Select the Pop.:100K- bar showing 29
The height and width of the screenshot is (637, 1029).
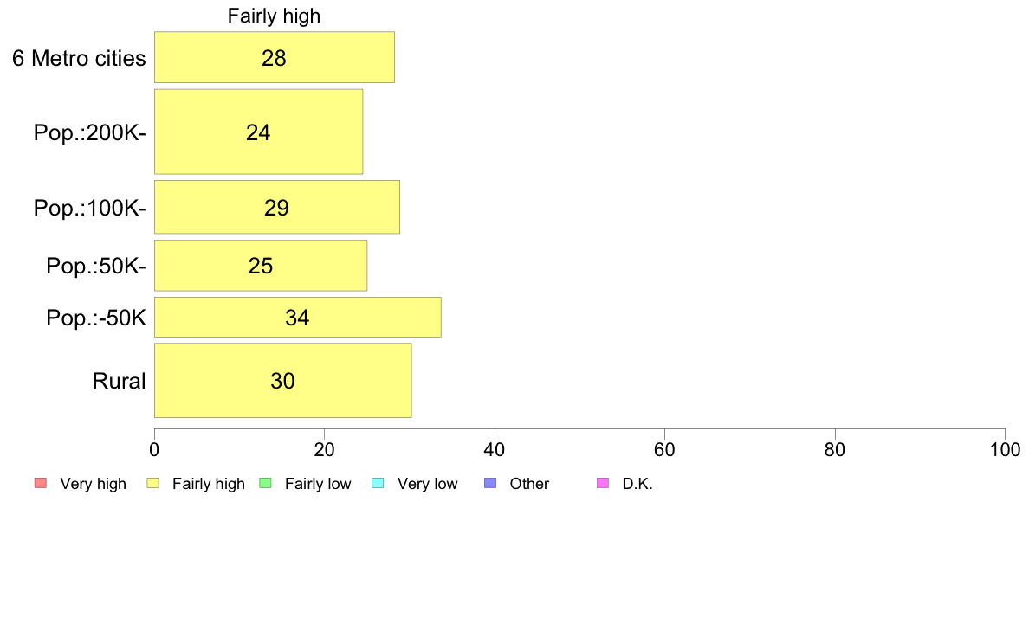click(x=277, y=208)
